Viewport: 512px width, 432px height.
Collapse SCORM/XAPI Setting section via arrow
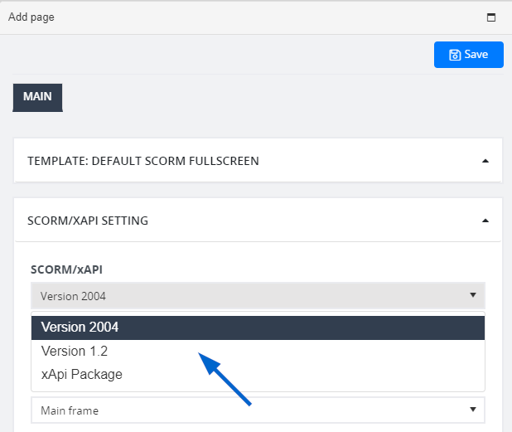tap(485, 221)
